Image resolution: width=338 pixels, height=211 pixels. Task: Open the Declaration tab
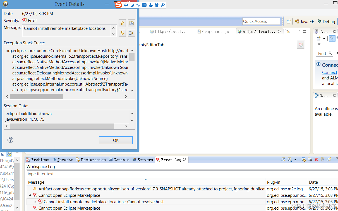point(91,160)
